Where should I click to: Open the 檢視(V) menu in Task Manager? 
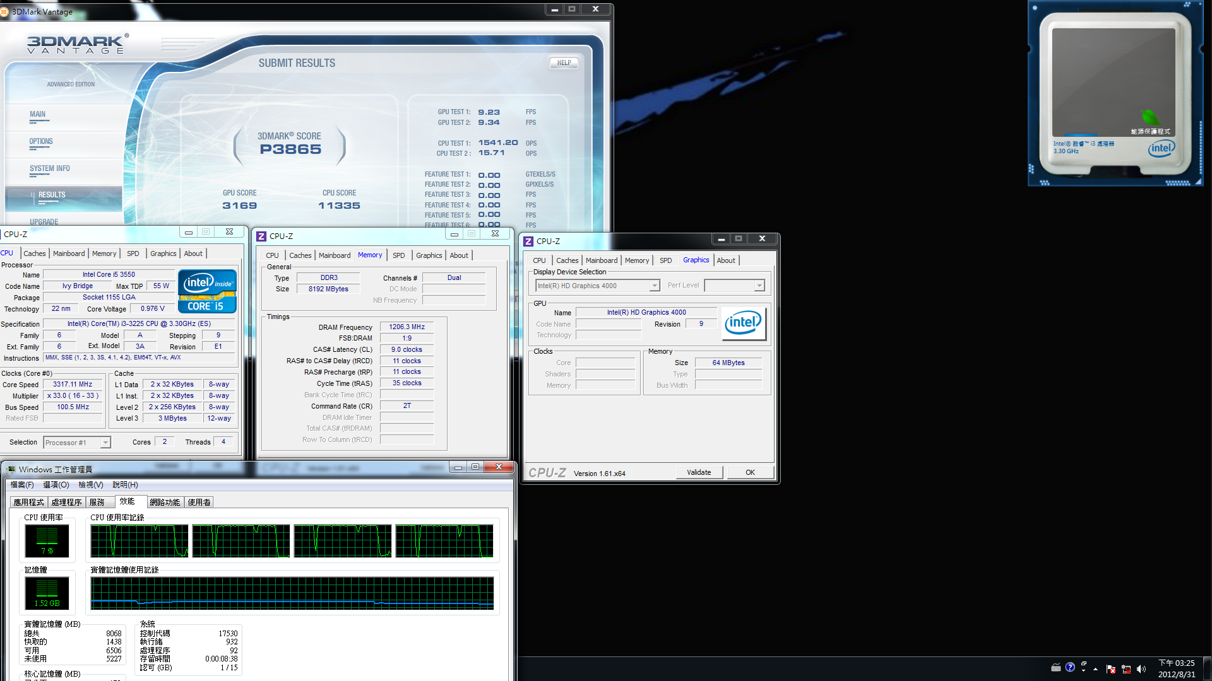pos(91,485)
